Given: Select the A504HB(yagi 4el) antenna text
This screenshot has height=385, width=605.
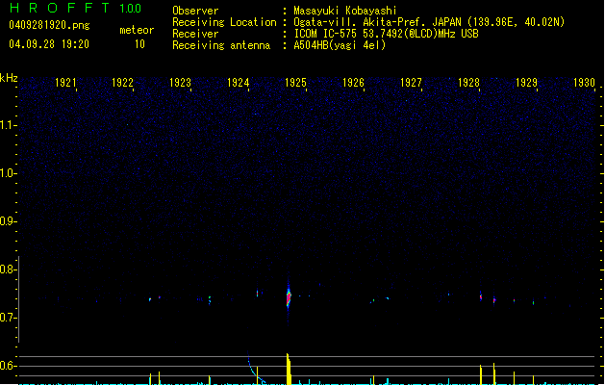Looking at the screenshot, I should [340, 45].
